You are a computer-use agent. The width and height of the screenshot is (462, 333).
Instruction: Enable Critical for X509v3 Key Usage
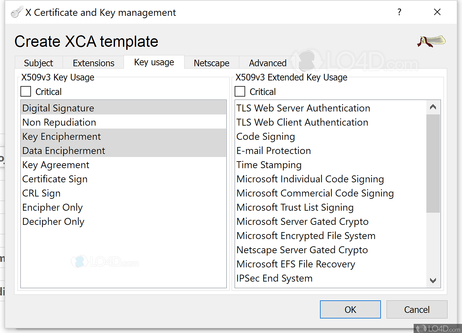point(25,91)
